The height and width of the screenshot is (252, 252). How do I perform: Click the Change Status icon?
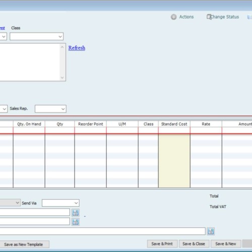click(x=209, y=17)
